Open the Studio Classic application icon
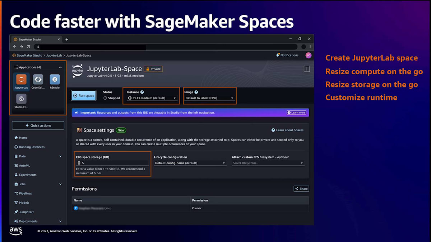Screen dimensions: 431x242 click(21, 99)
